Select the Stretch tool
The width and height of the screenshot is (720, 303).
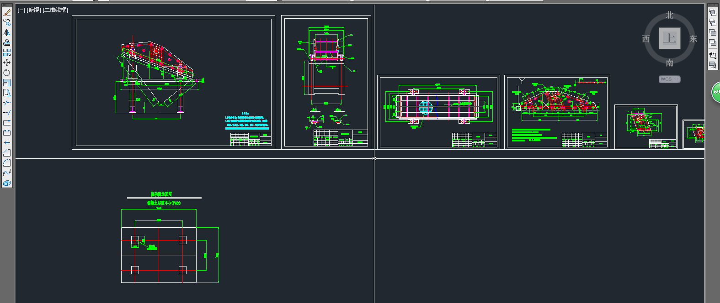point(7,93)
